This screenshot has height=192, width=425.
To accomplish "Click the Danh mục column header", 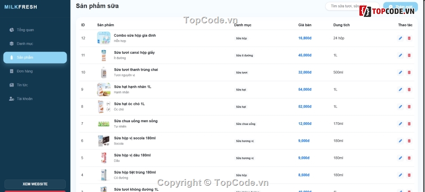I will point(243,25).
